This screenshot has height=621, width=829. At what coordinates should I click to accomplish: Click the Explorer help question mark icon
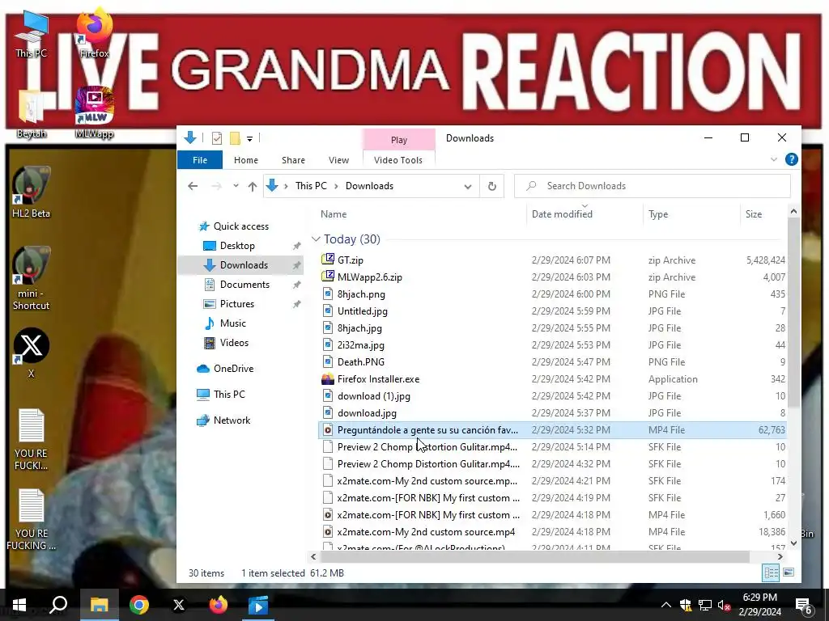click(x=791, y=159)
